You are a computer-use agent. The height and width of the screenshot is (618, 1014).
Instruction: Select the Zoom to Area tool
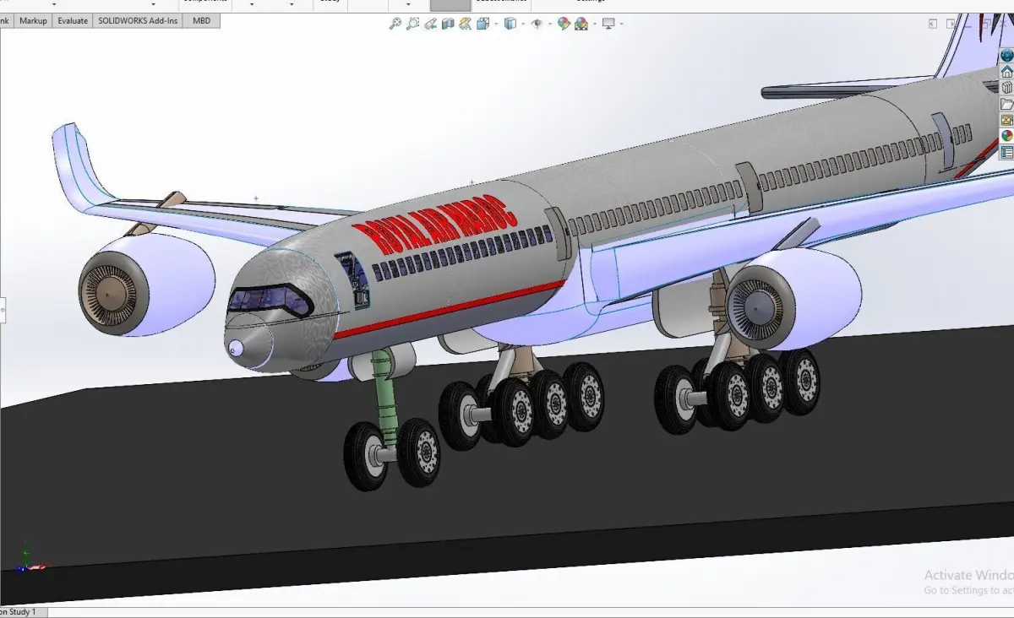[x=412, y=24]
